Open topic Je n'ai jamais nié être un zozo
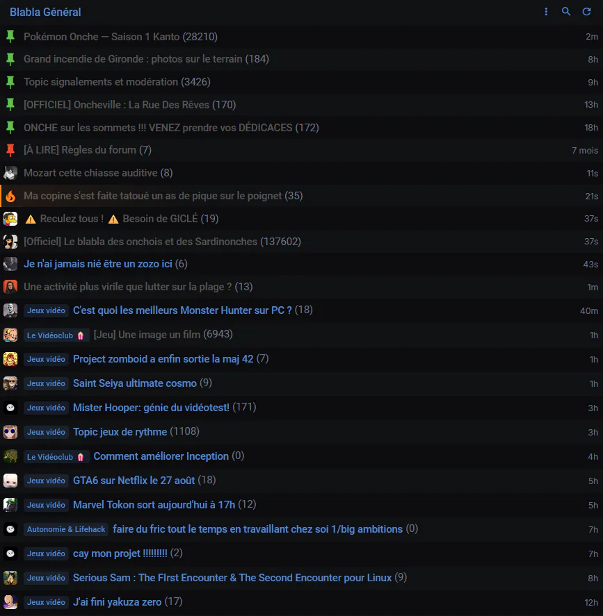 coord(98,264)
